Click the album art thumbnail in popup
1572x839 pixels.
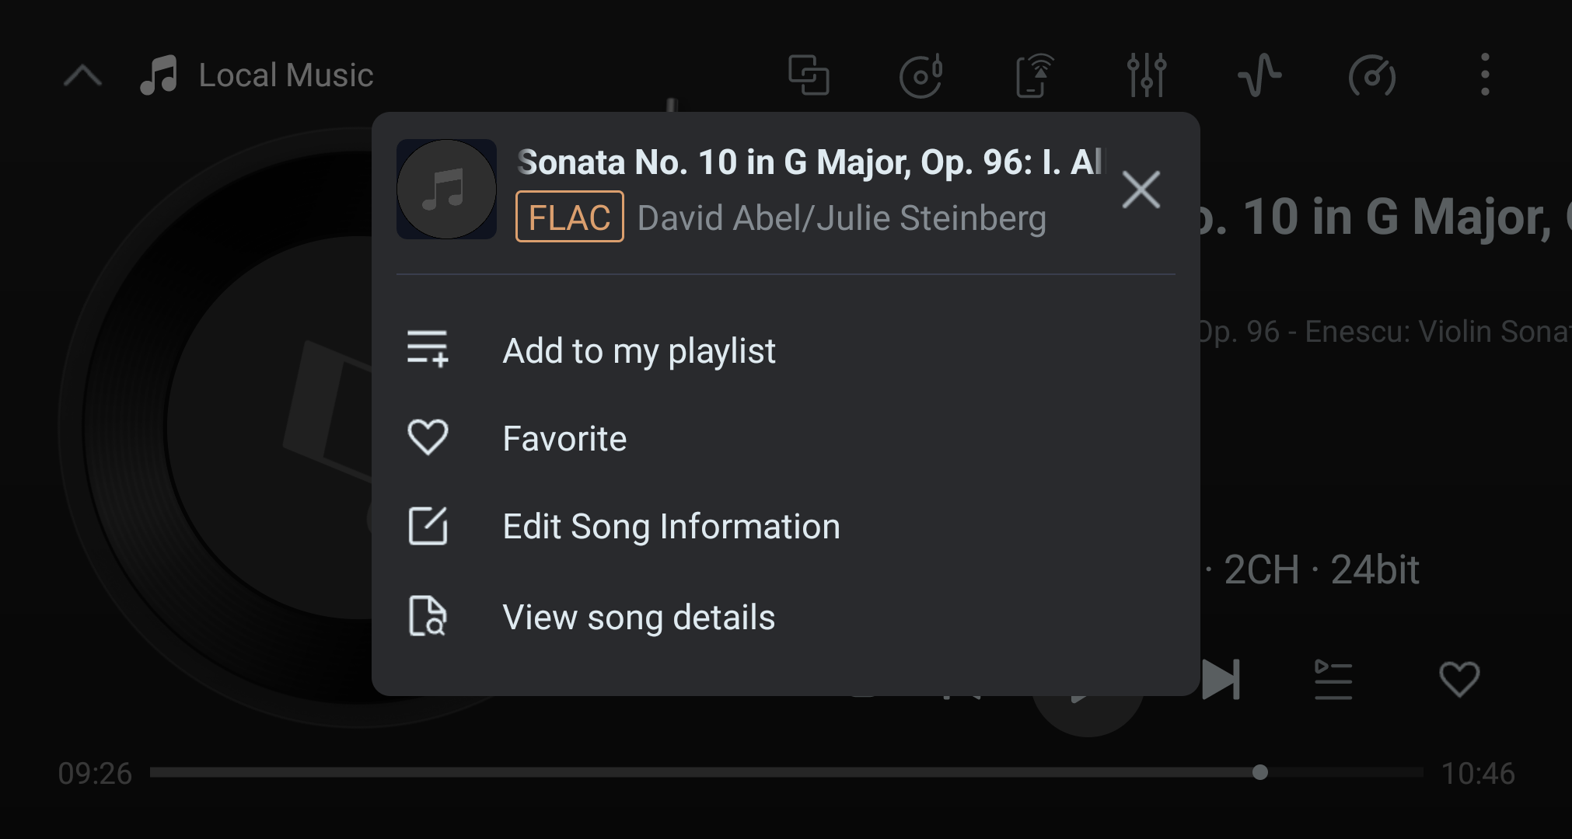coord(446,189)
